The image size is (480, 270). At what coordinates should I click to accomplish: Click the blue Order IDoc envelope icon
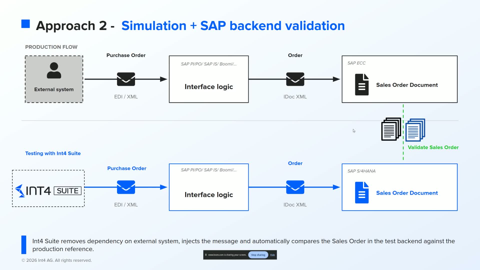[295, 187]
